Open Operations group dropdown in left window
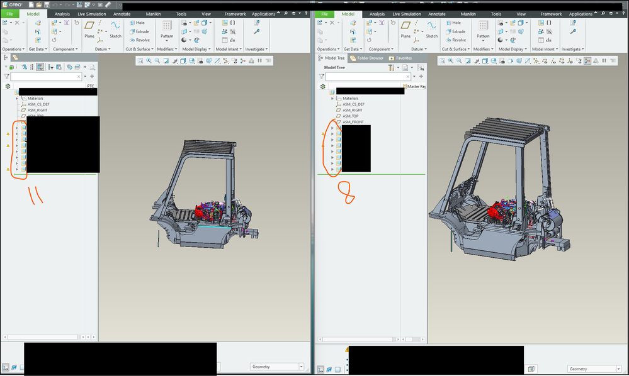The height and width of the screenshot is (376, 629). click(x=13, y=49)
